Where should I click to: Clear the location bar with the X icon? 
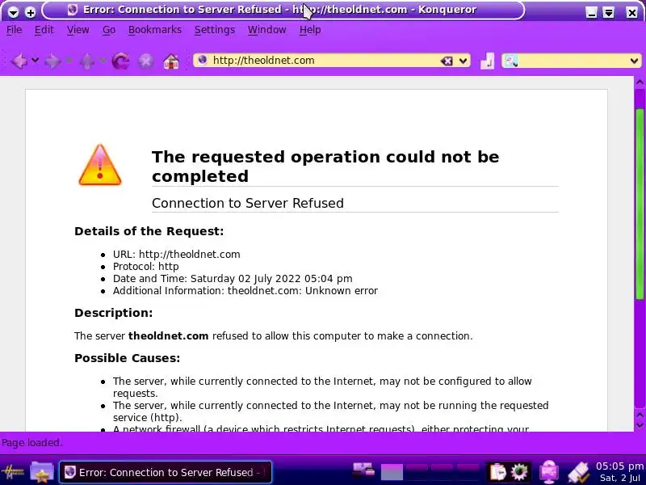[x=447, y=61]
